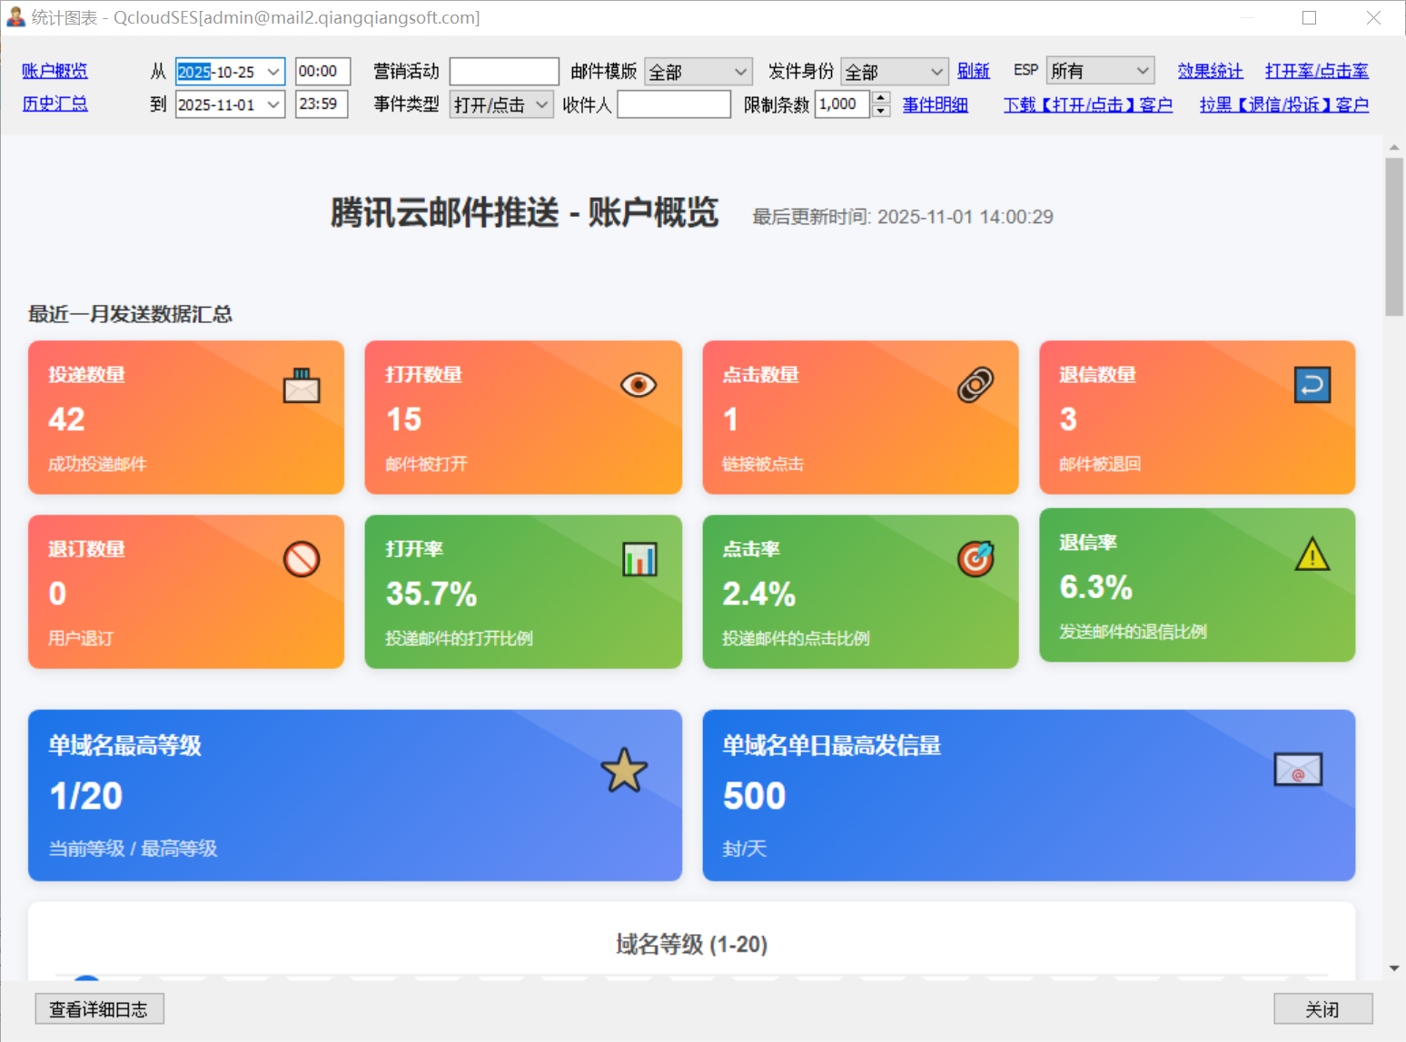Click the mail icon on 单域名单日最高发信量 card
Viewport: 1406px width, 1042px height.
click(1297, 770)
